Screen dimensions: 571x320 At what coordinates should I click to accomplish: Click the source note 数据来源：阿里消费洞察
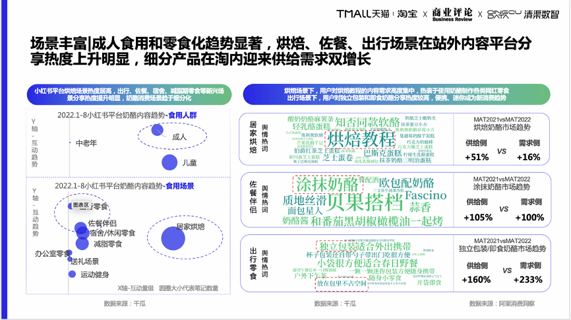[x=502, y=304]
